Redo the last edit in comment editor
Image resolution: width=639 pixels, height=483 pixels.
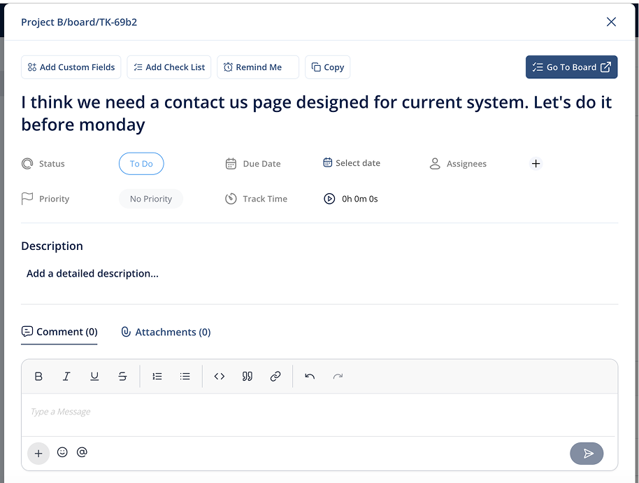[338, 376]
